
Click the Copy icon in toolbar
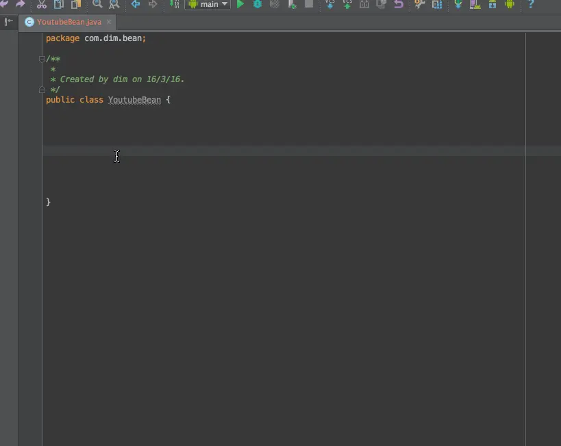tap(59, 4)
